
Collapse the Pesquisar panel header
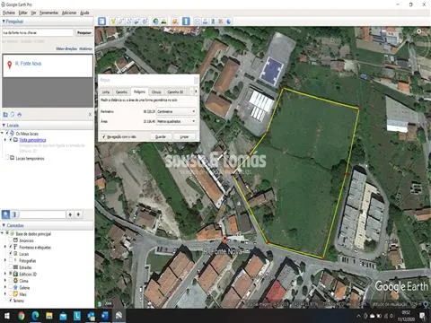tap(48, 22)
